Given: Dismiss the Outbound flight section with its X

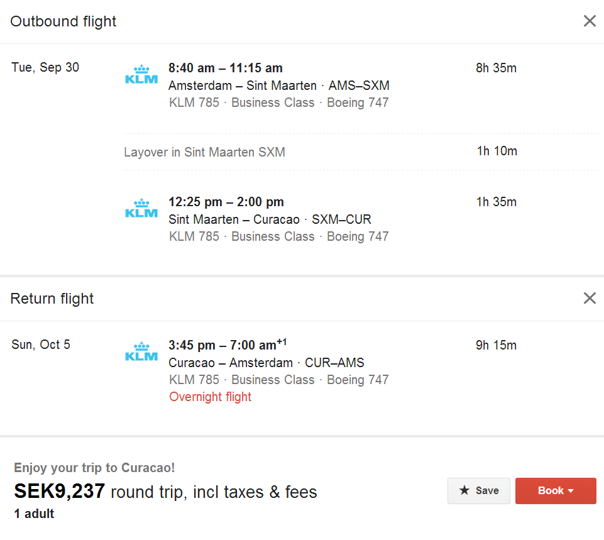Looking at the screenshot, I should pyautogui.click(x=589, y=21).
